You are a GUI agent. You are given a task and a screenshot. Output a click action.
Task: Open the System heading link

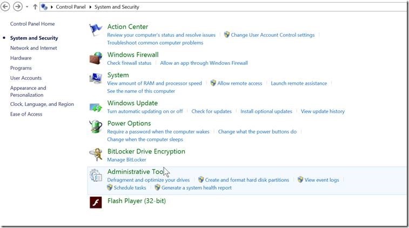pyautogui.click(x=118, y=75)
